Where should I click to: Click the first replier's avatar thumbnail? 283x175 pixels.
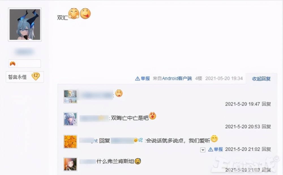coord(70,96)
